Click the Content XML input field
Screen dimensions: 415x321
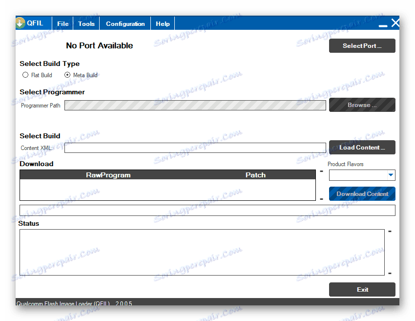[x=195, y=148]
